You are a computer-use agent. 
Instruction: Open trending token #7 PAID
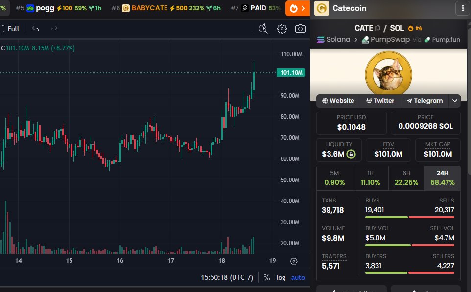coord(255,8)
